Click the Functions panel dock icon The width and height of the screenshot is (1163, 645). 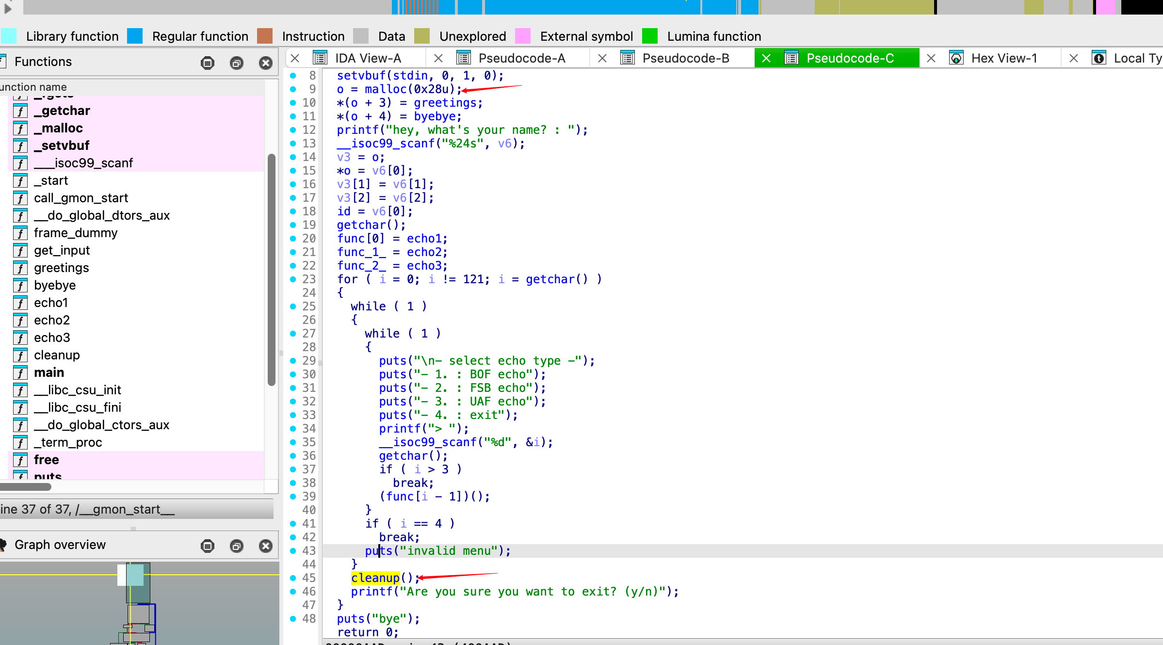coord(207,63)
